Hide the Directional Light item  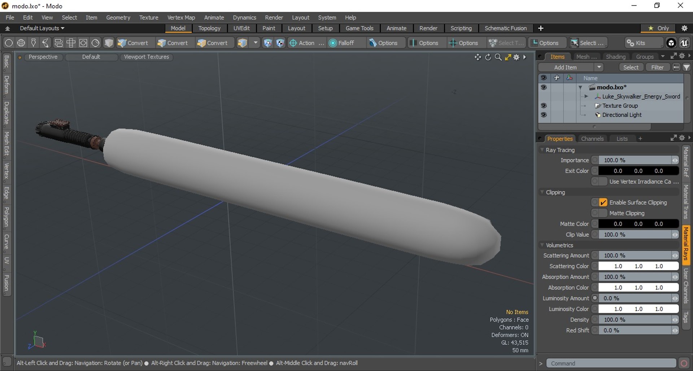544,115
